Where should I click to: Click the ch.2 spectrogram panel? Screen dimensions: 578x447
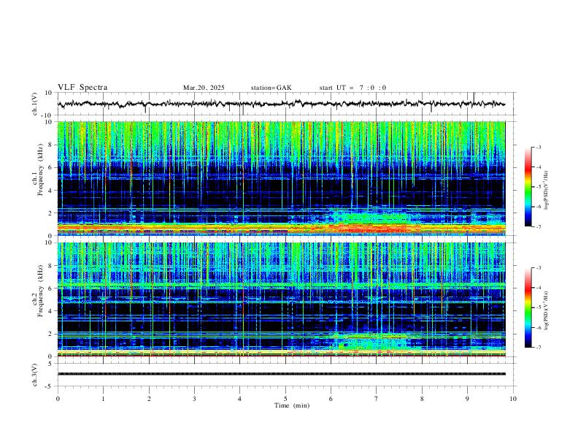281,299
